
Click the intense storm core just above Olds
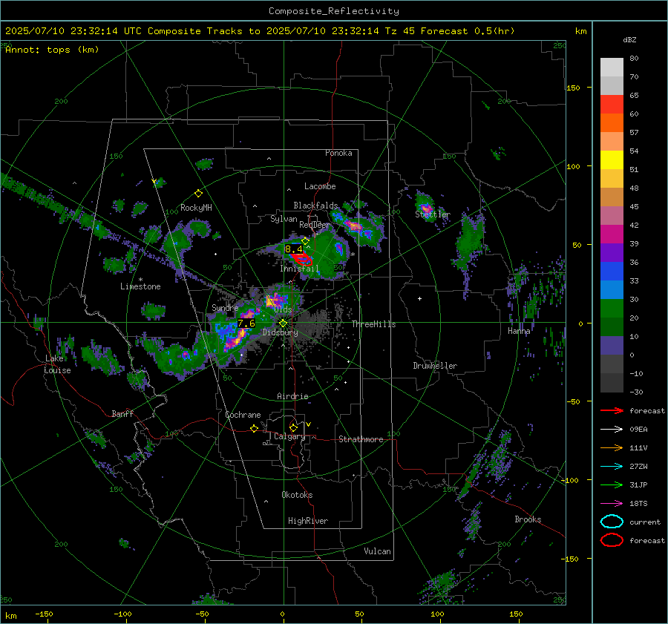tap(275, 300)
